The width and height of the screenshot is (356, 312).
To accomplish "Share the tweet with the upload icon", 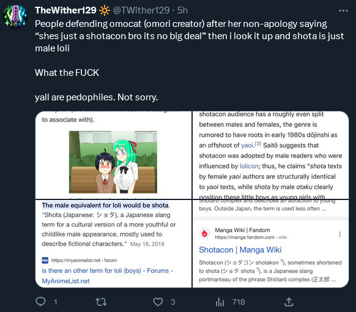I will (x=289, y=302).
